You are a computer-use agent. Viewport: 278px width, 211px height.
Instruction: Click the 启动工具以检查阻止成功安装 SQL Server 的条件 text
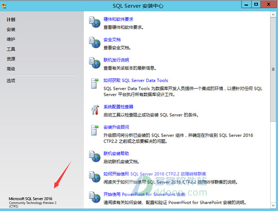pyautogui.click(x=151, y=115)
